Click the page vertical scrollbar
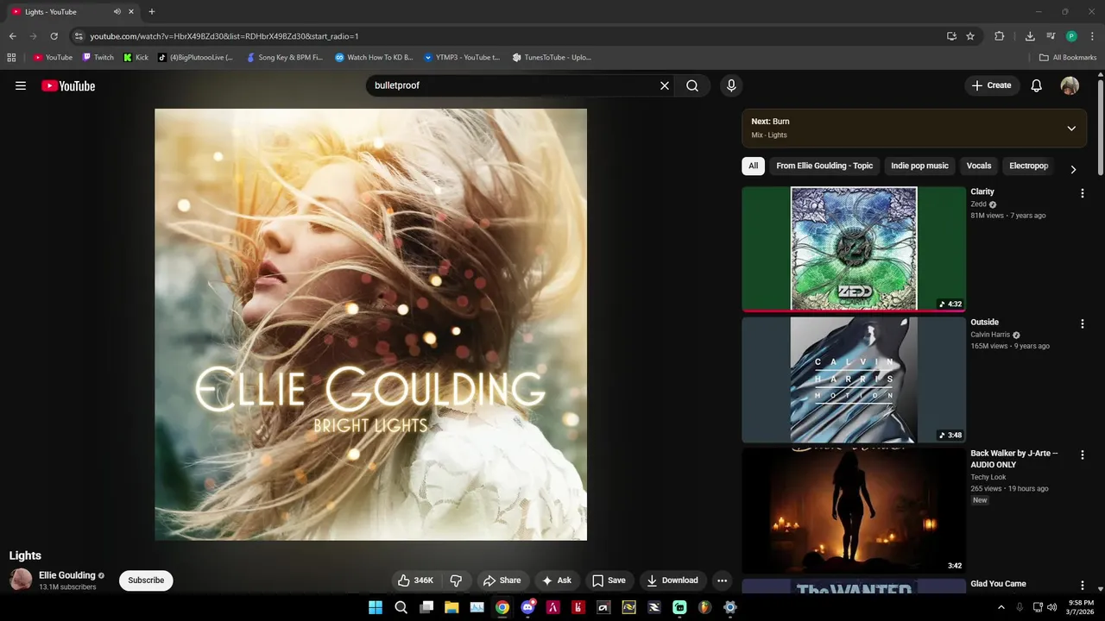The height and width of the screenshot is (621, 1105). pyautogui.click(x=1100, y=129)
